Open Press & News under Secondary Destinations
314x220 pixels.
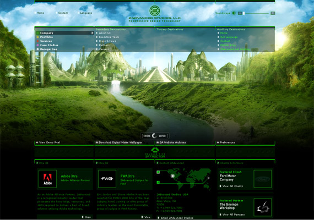(x=107, y=41)
